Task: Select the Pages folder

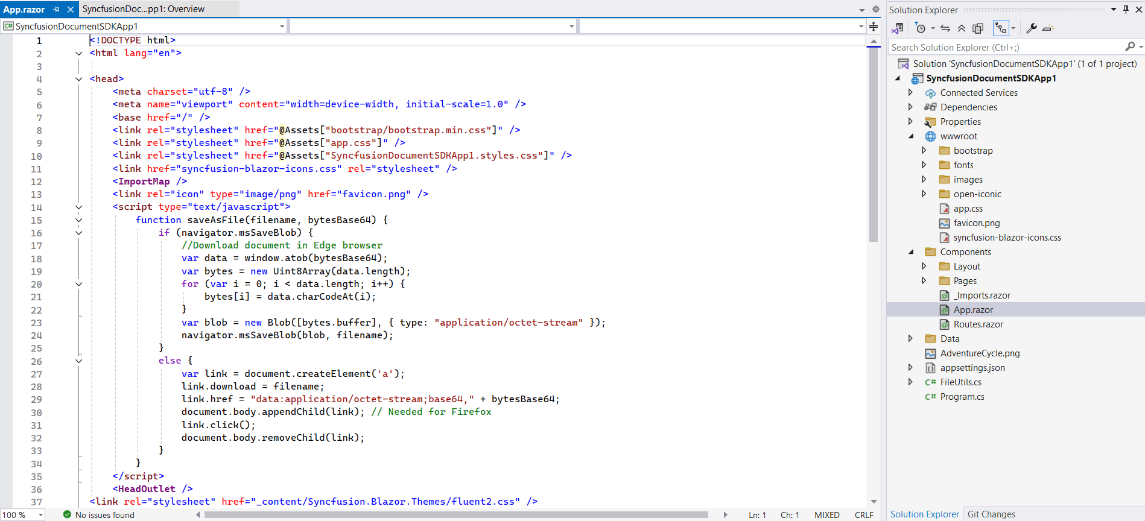Action: tap(965, 281)
